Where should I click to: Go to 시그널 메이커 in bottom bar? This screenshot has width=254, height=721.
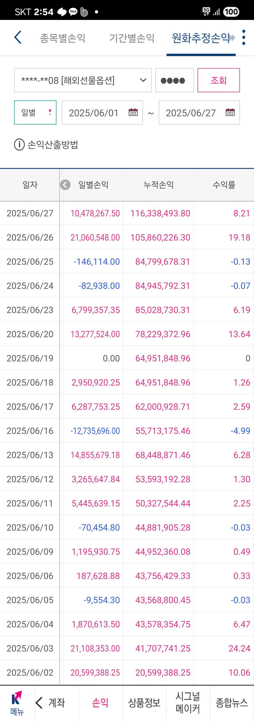click(188, 703)
